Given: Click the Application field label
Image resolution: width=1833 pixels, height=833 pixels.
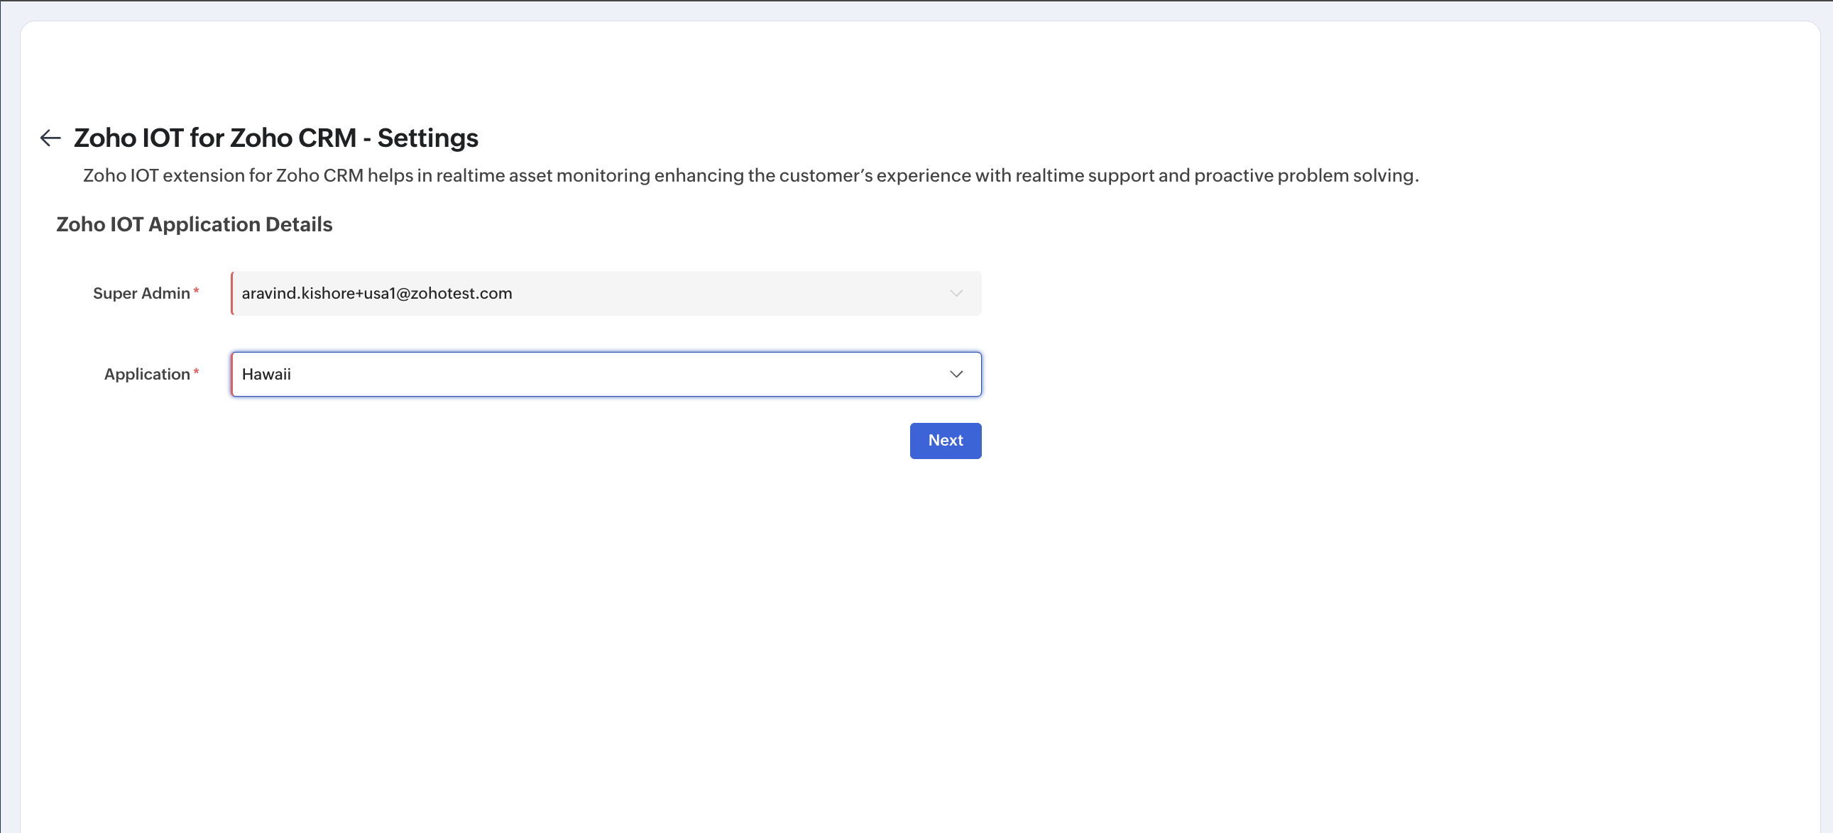Looking at the screenshot, I should [x=146, y=374].
